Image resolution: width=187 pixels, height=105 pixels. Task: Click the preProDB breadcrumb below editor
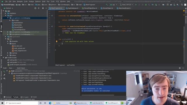coord(71,65)
